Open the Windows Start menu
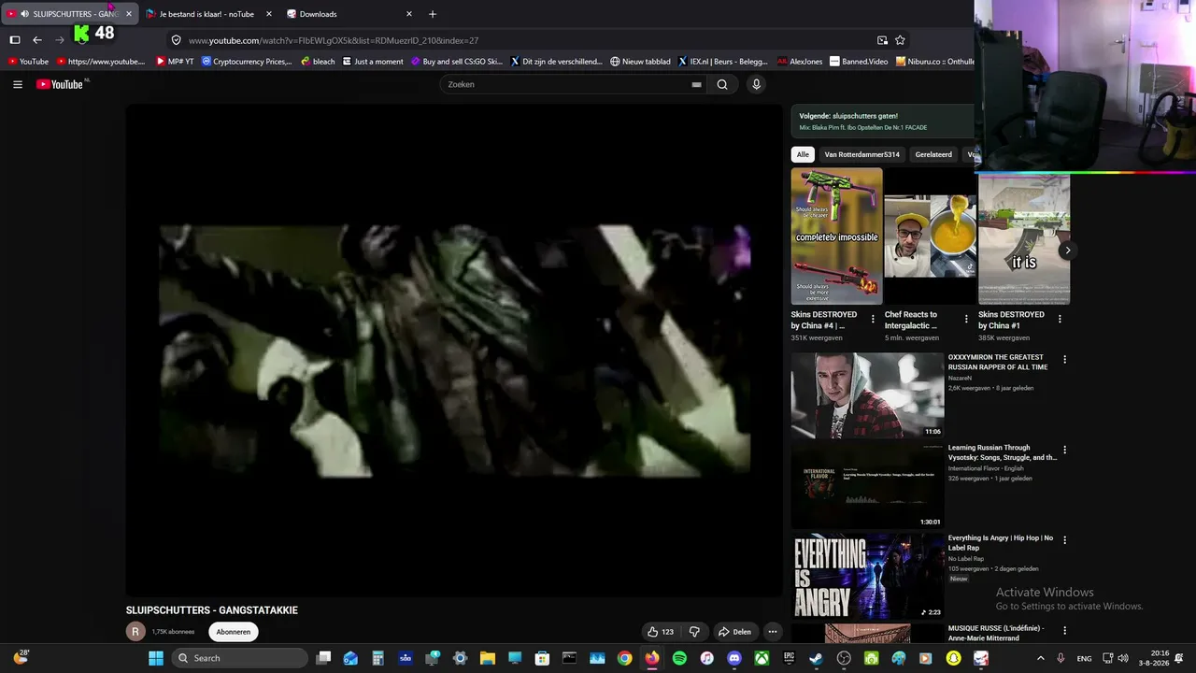 coord(156,658)
